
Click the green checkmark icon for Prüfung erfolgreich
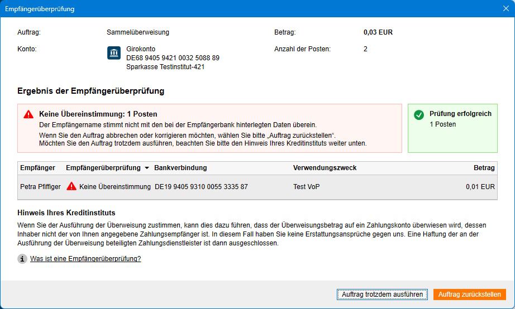pyautogui.click(x=419, y=114)
